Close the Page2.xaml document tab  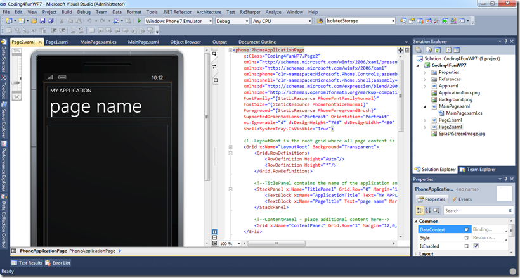tap(40, 42)
